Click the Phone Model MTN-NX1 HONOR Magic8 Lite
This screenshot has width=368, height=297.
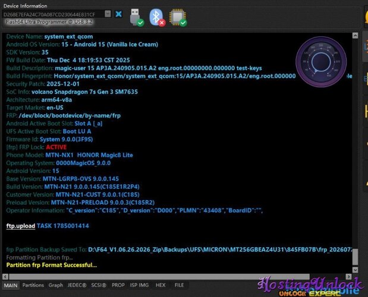[89, 155]
